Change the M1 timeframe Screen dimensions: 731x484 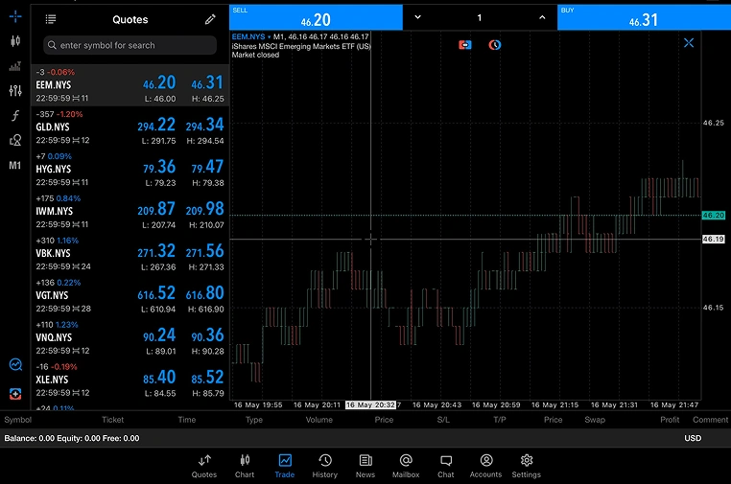15,166
